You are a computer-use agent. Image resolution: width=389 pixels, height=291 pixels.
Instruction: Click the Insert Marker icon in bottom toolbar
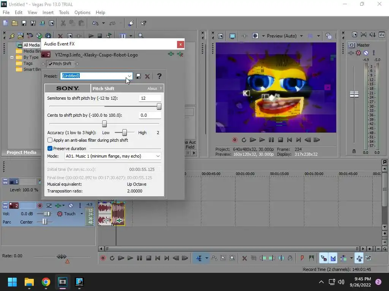click(x=302, y=258)
